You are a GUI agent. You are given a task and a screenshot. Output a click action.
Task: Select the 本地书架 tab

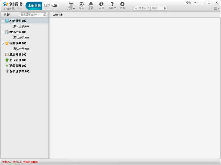click(34, 6)
